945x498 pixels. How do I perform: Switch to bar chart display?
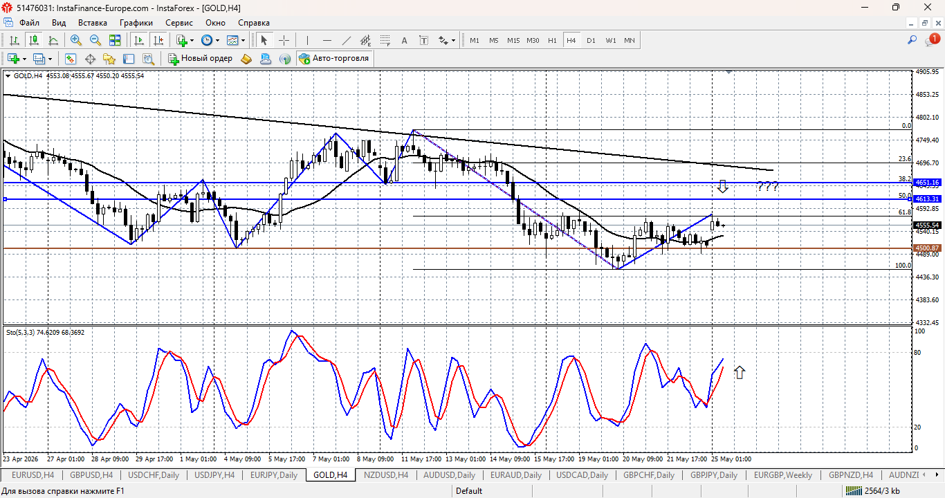click(14, 40)
